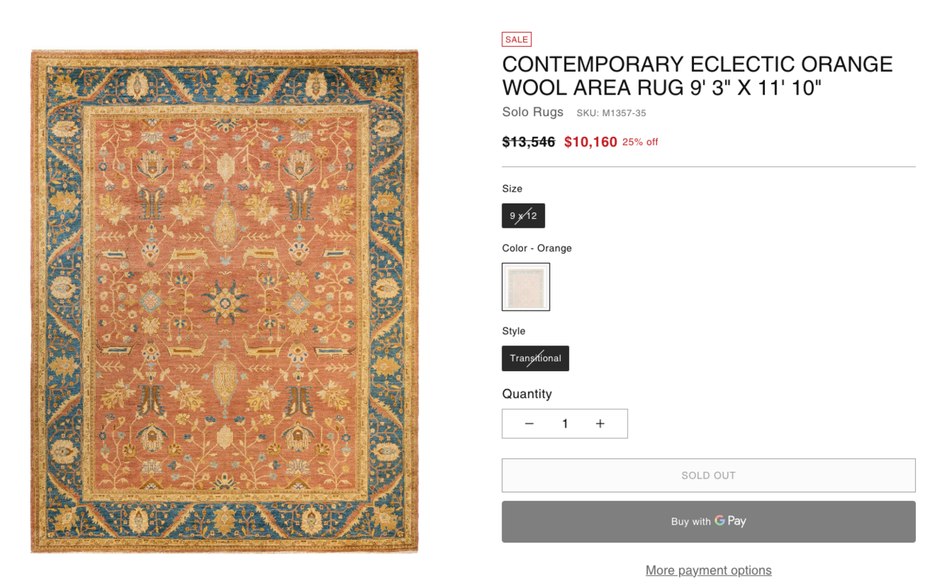Select the 9 x 12 size option

pos(523,216)
